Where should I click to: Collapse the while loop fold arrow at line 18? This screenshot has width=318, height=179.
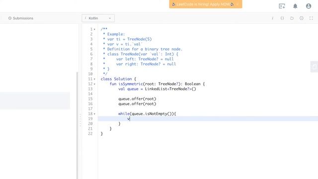94,114
